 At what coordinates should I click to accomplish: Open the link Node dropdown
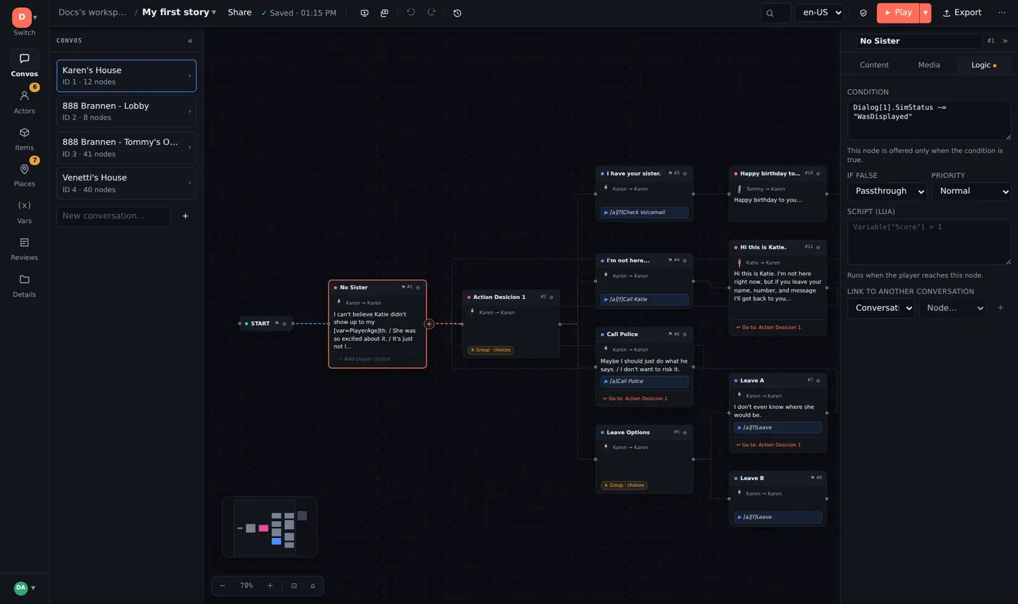[x=952, y=308]
